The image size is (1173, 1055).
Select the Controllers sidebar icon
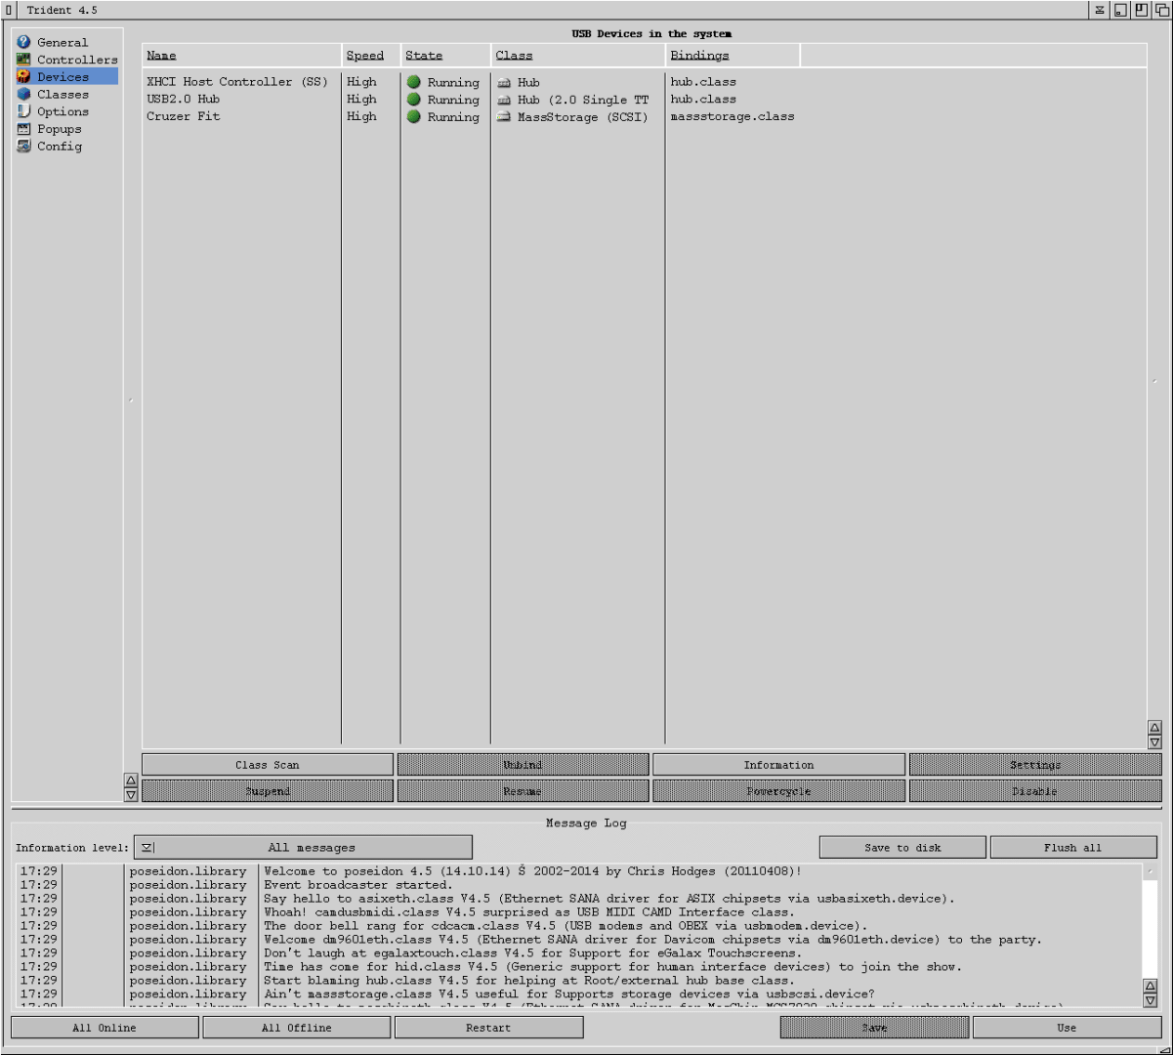click(23, 60)
